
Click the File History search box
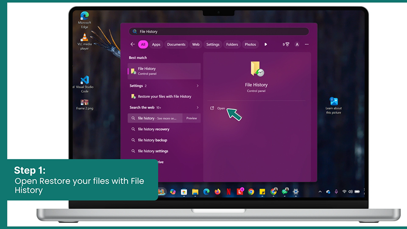pyautogui.click(x=219, y=31)
